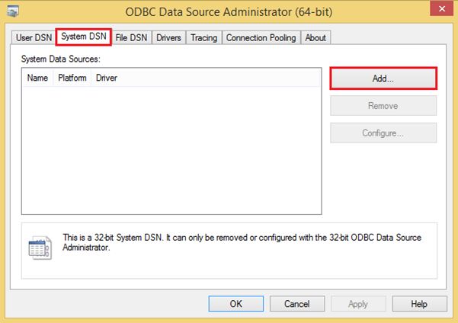Sort by the Name column header
This screenshot has width=458, height=323.
click(x=37, y=78)
